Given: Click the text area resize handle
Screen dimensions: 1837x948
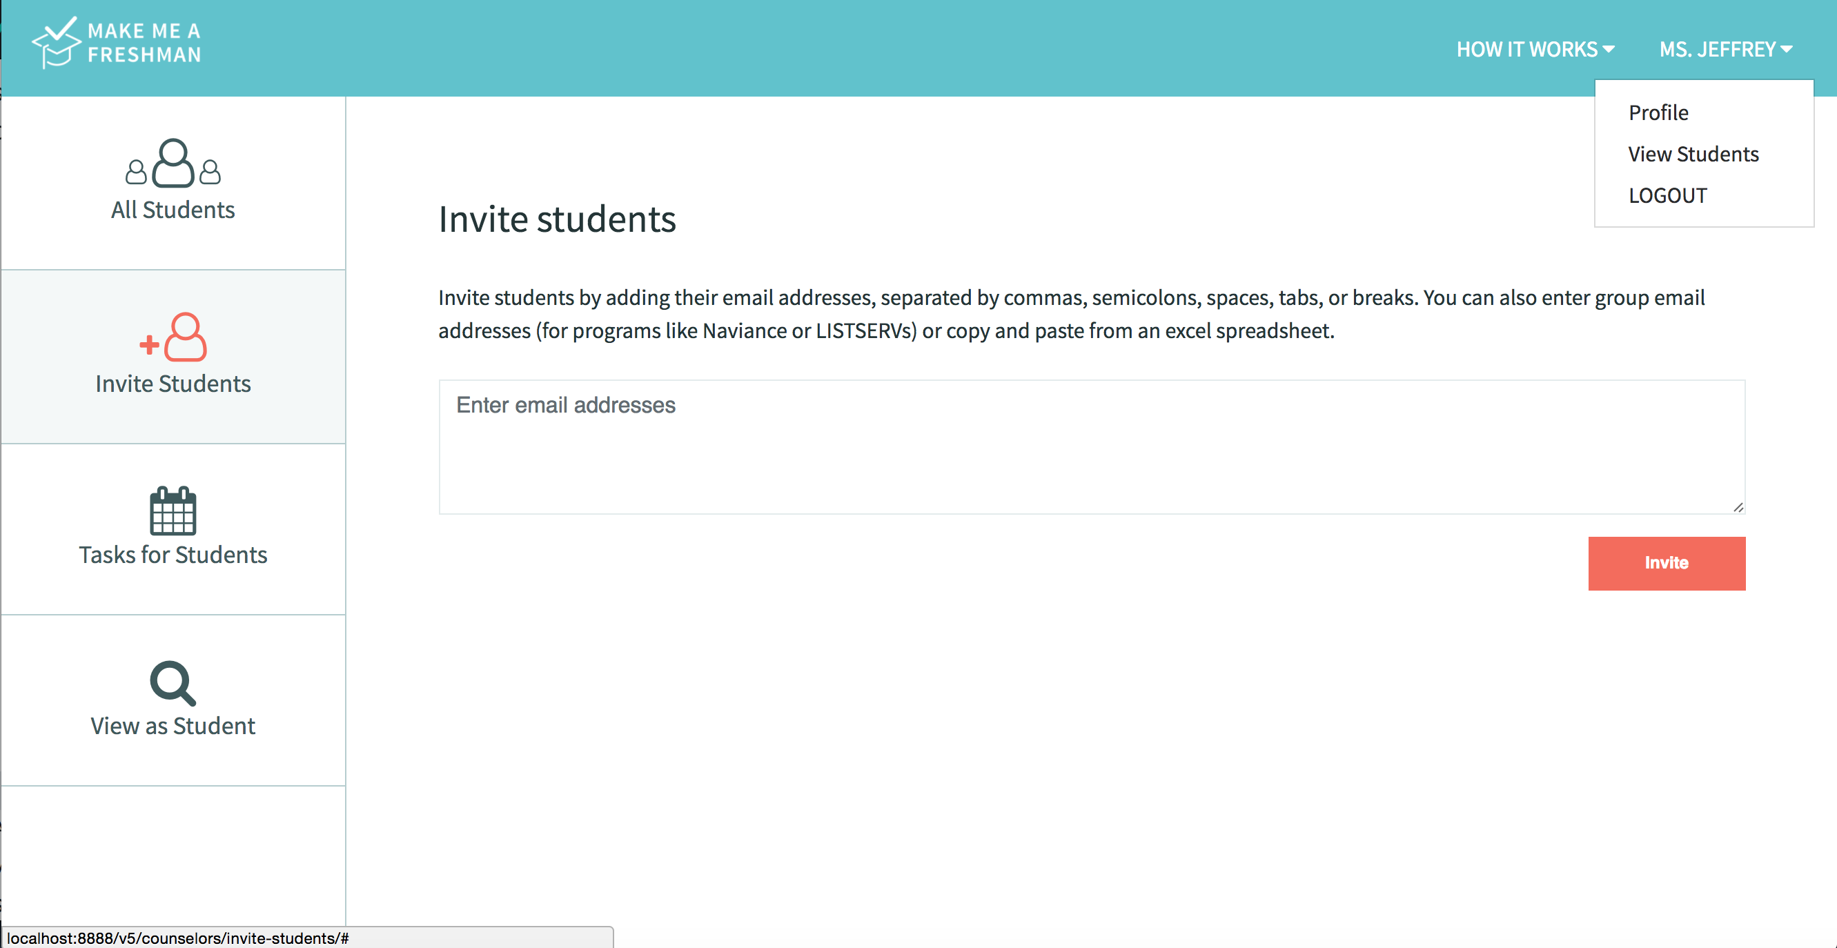Looking at the screenshot, I should pyautogui.click(x=1738, y=508).
